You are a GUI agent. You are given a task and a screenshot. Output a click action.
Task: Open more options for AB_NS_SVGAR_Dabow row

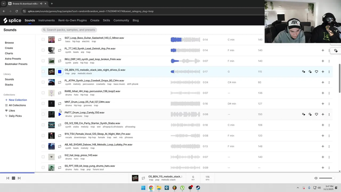point(329,146)
